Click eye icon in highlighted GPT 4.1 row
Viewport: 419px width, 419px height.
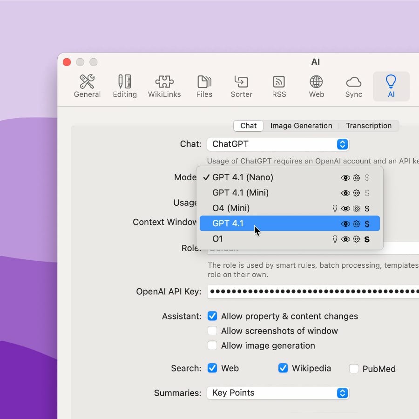(345, 223)
